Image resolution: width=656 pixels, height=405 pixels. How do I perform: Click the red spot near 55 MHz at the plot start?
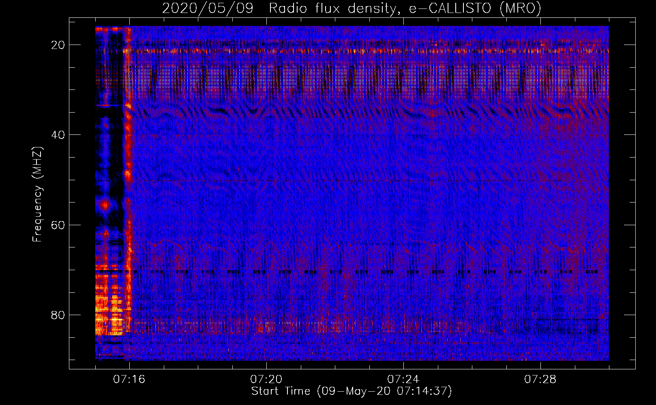(105, 205)
